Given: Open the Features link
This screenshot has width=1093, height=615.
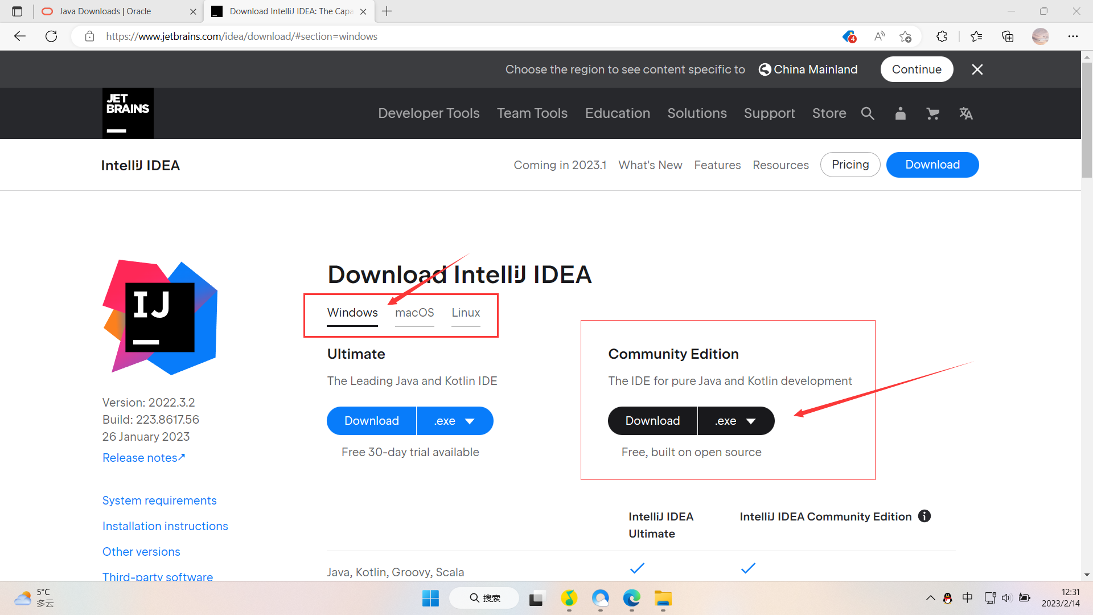Looking at the screenshot, I should (x=717, y=165).
